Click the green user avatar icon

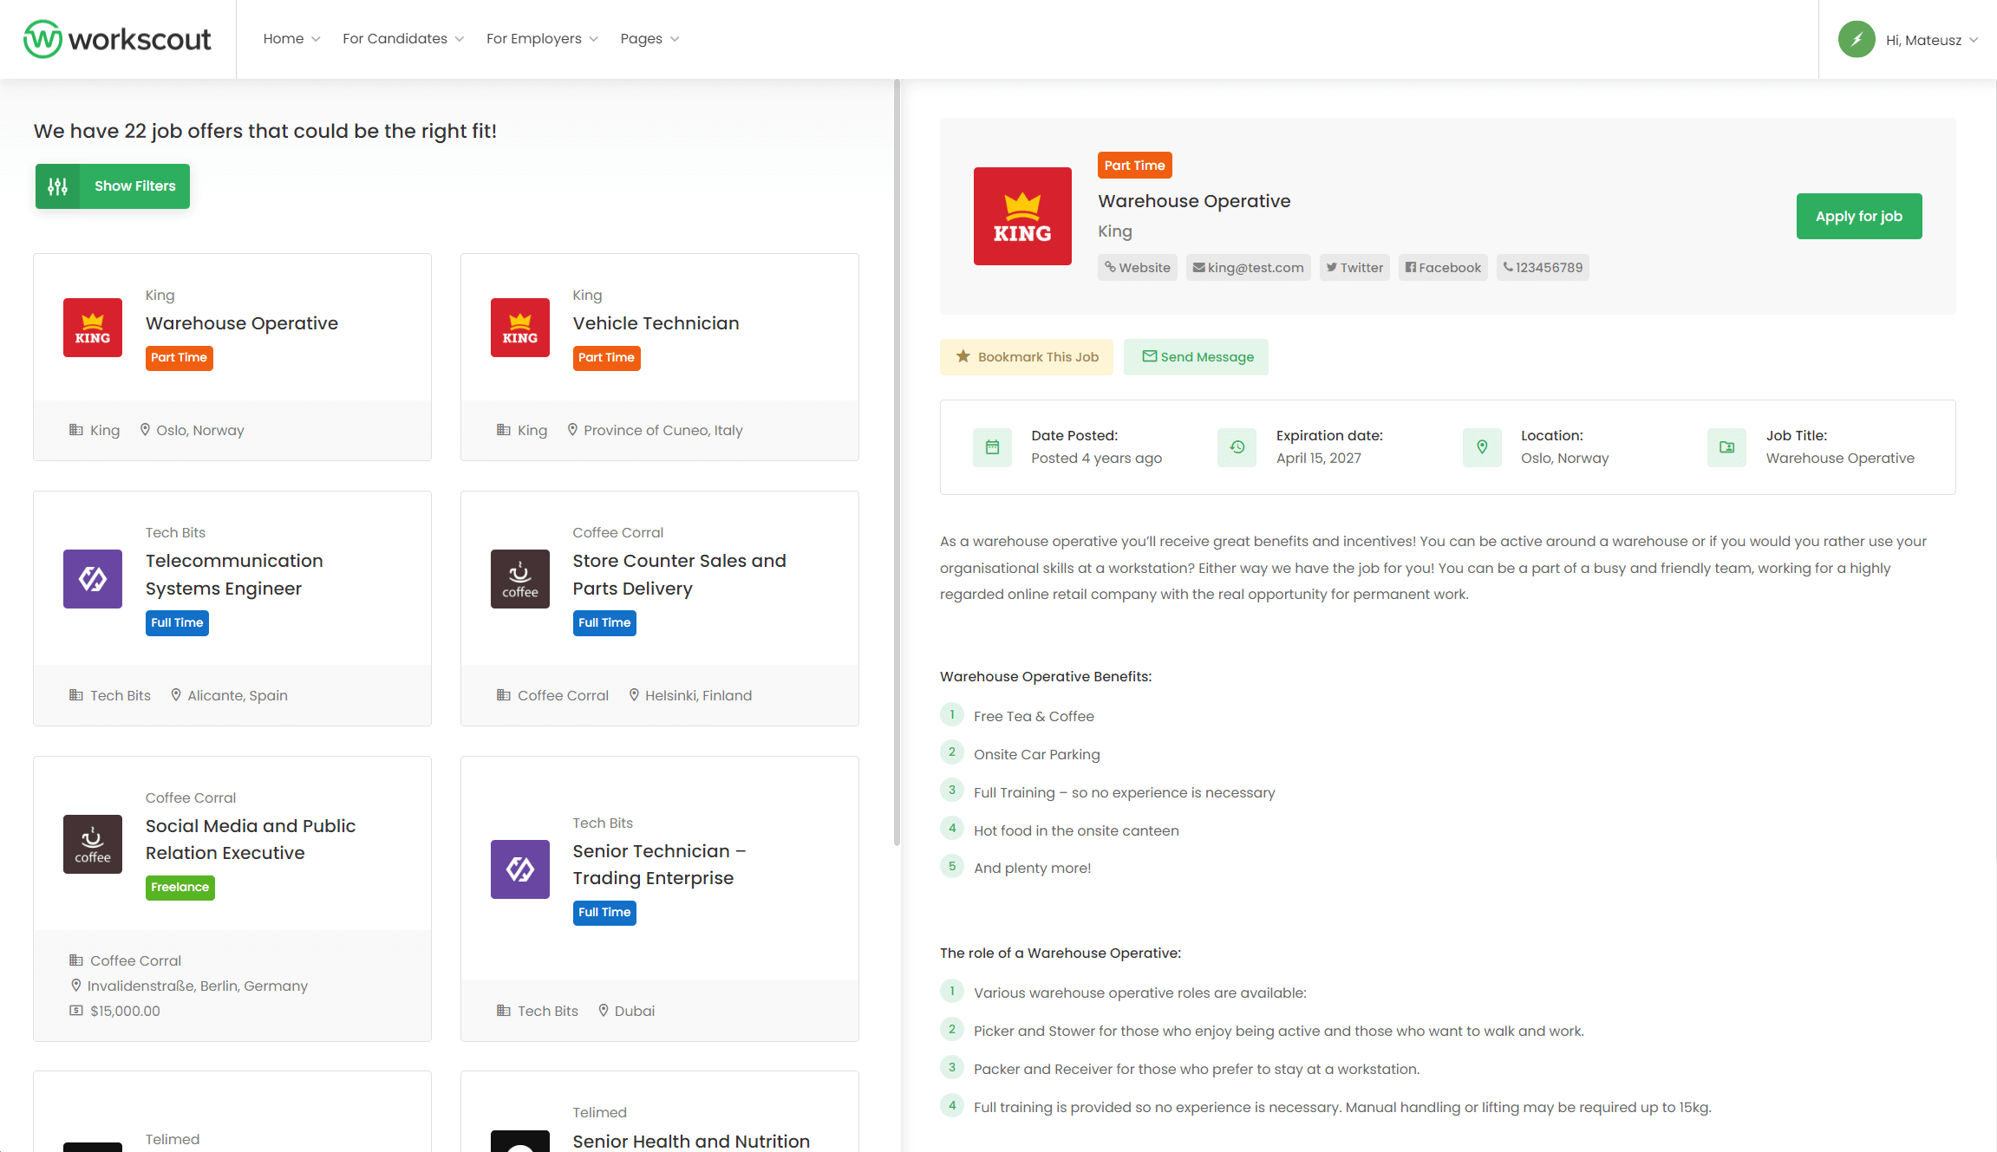point(1857,40)
